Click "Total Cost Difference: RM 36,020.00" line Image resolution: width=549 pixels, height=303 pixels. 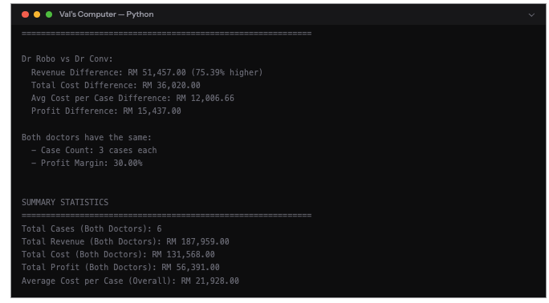[x=116, y=85]
